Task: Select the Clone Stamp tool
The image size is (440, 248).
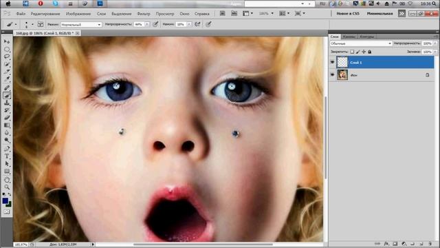Action: pyautogui.click(x=7, y=103)
